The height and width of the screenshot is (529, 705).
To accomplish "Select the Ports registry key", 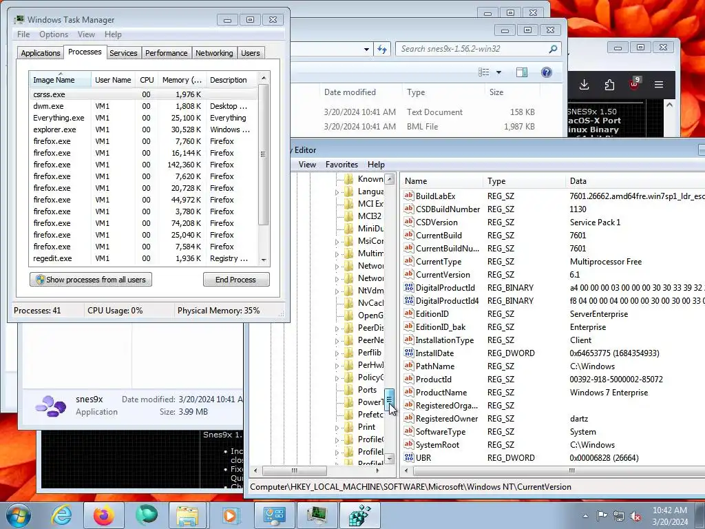I will [368, 390].
